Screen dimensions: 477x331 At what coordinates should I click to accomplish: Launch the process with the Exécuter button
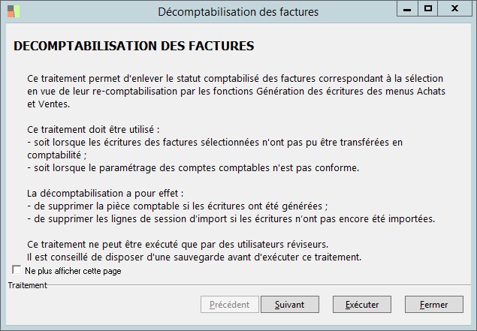pyautogui.click(x=361, y=305)
